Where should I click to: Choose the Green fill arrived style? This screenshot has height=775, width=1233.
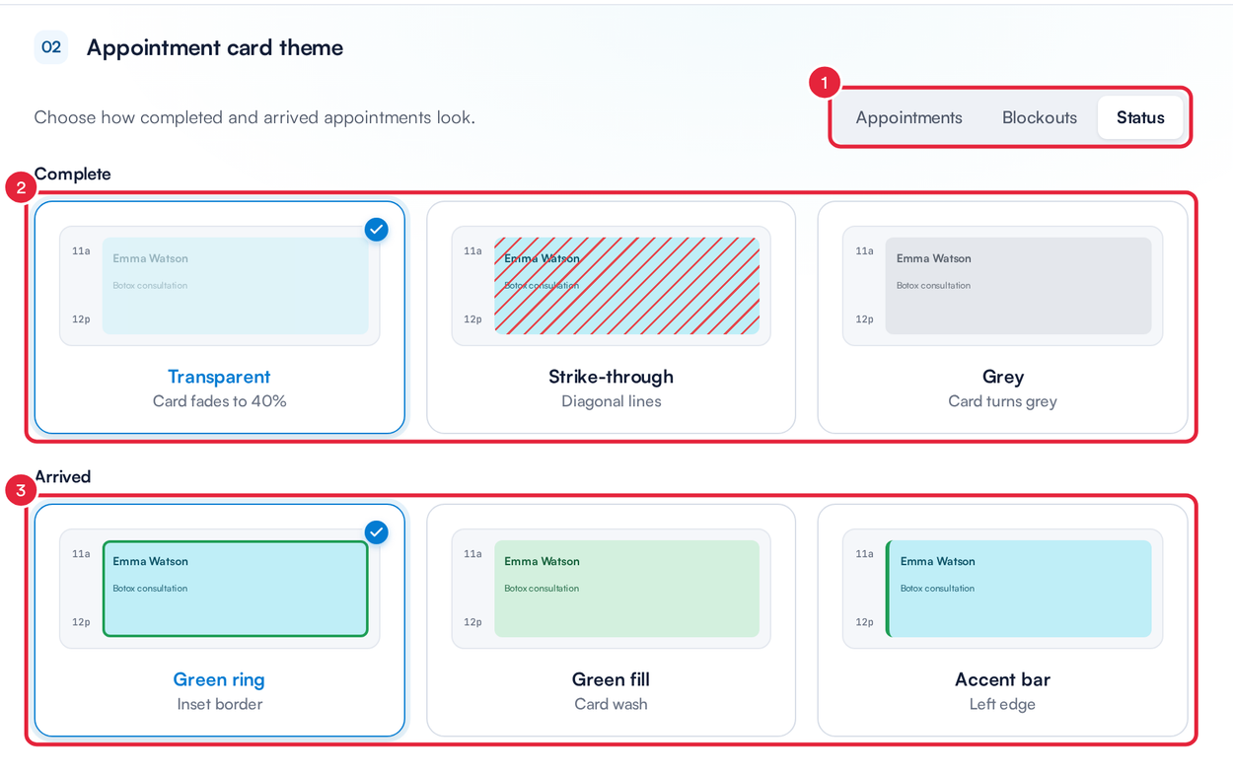[x=611, y=620]
